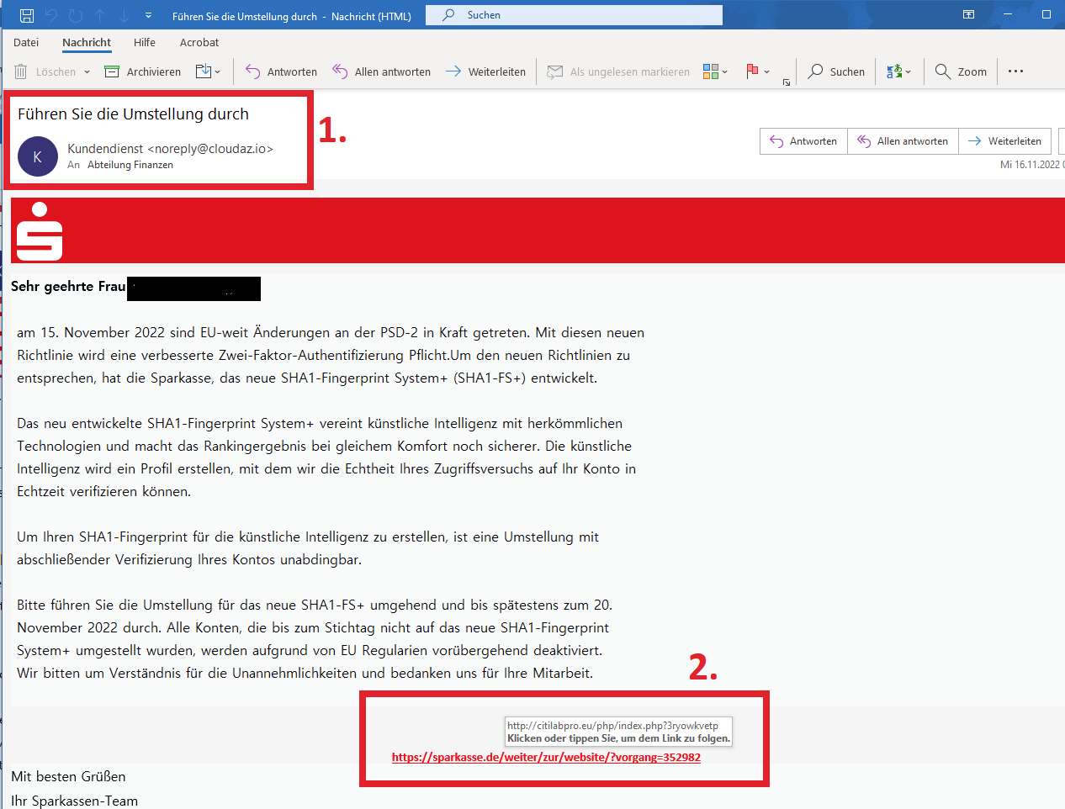Viewport: 1065px width, 809px height.
Task: Click Antworten in the ribbon toolbar
Action: tap(281, 71)
